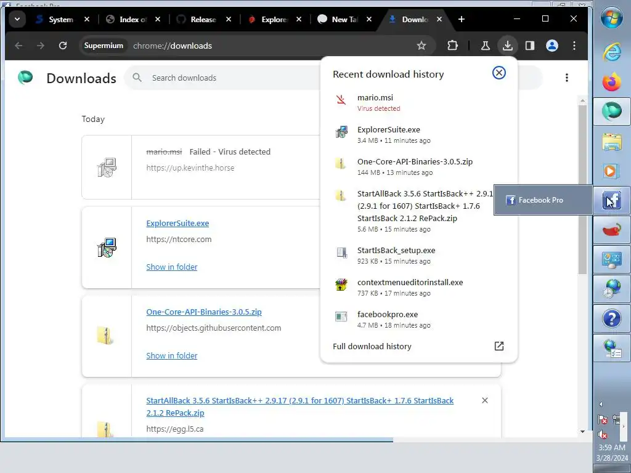The height and width of the screenshot is (473, 631).
Task: Select StartIsBack_setup.exe in recent history
Action: (x=418, y=256)
